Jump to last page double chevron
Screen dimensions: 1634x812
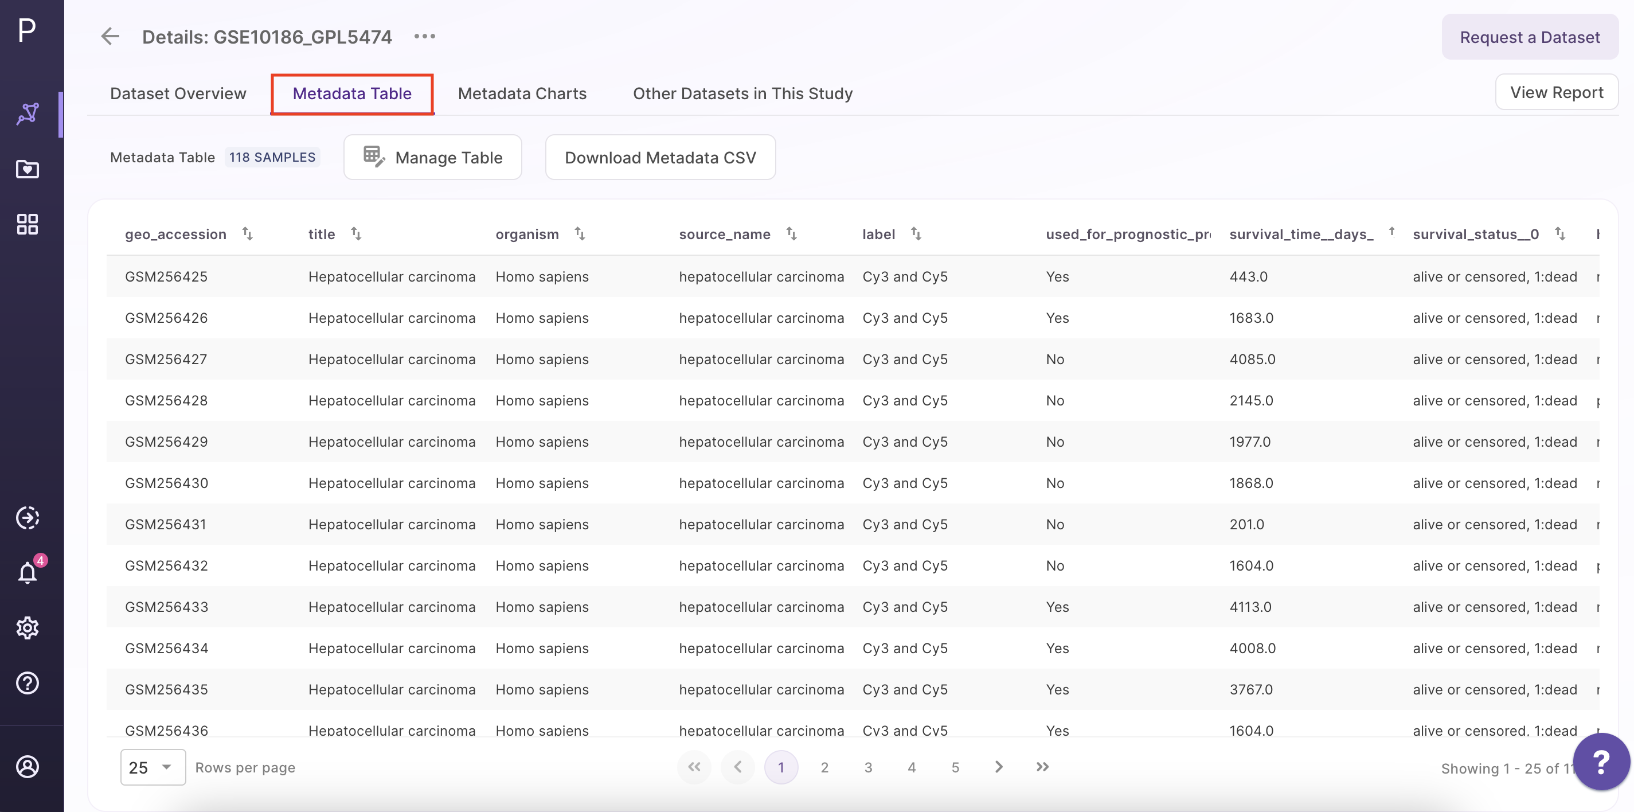1042,768
